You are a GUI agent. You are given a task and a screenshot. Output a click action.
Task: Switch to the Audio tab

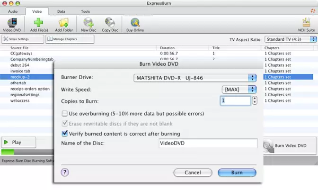point(13,11)
